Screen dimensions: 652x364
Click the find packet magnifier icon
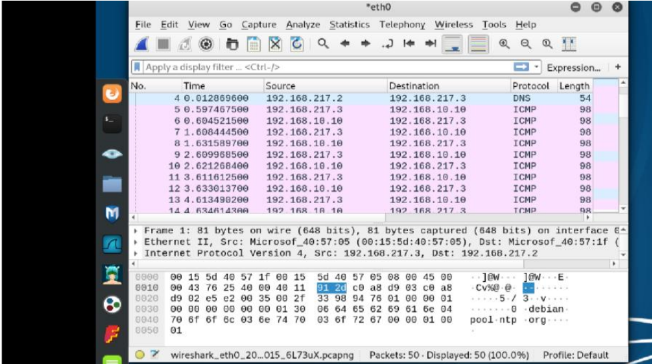[323, 44]
